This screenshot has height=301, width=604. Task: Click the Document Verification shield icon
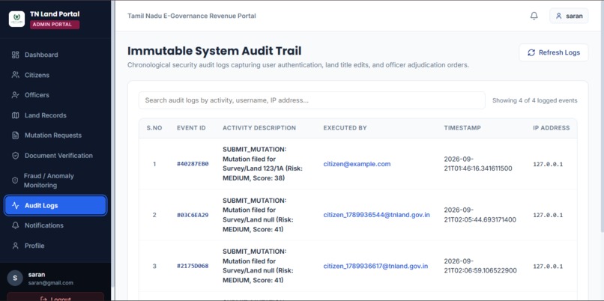coord(16,156)
